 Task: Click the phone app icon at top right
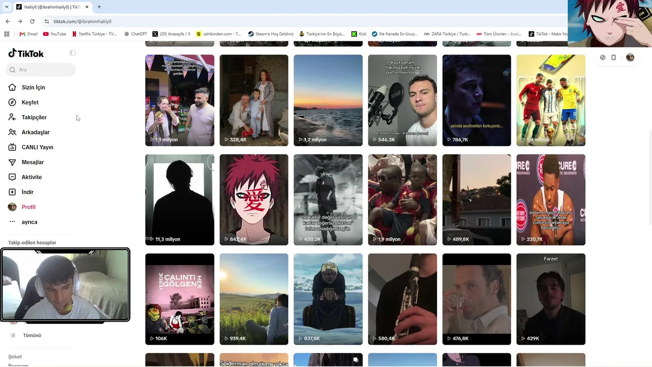[x=613, y=58]
